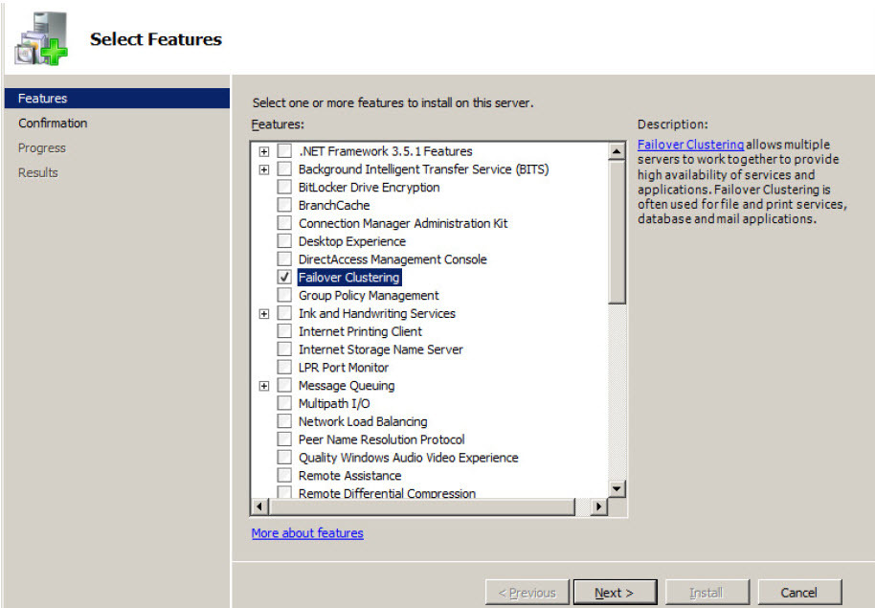Select the LPR Port Monitor label
This screenshot has width=875, height=608.
pyautogui.click(x=343, y=368)
